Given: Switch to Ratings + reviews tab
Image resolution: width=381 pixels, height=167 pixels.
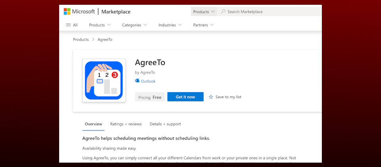Looking at the screenshot, I should click(x=126, y=124).
